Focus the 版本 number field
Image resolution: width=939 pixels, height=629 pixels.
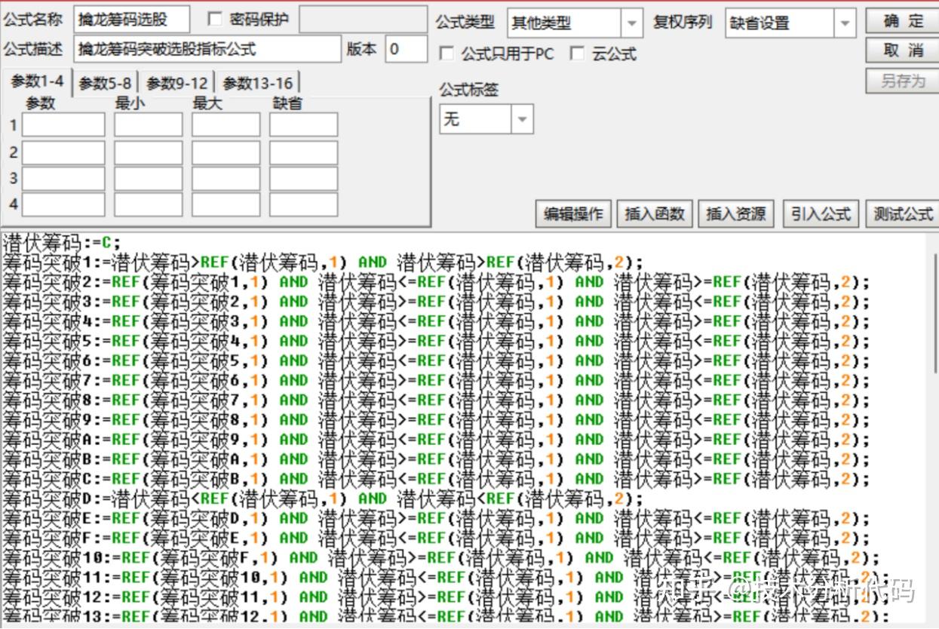click(x=406, y=49)
